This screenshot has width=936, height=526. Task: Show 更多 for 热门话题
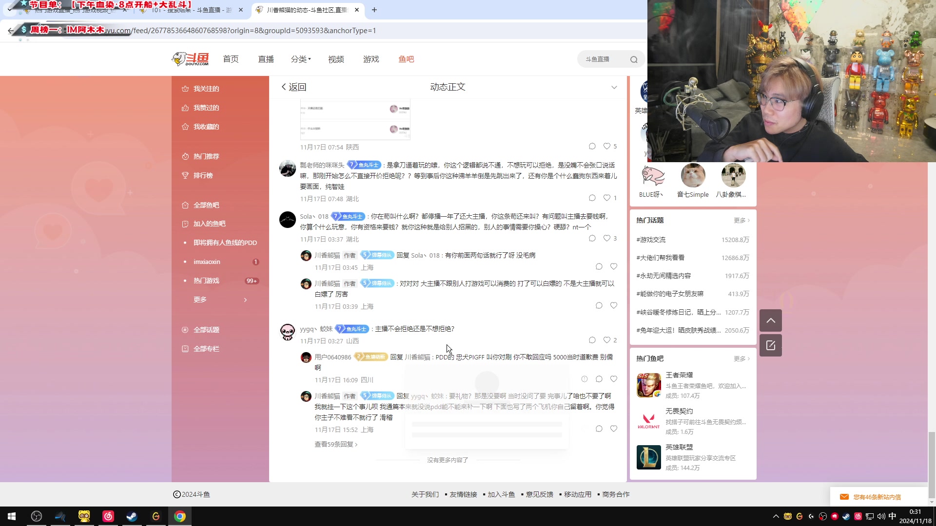(x=741, y=221)
